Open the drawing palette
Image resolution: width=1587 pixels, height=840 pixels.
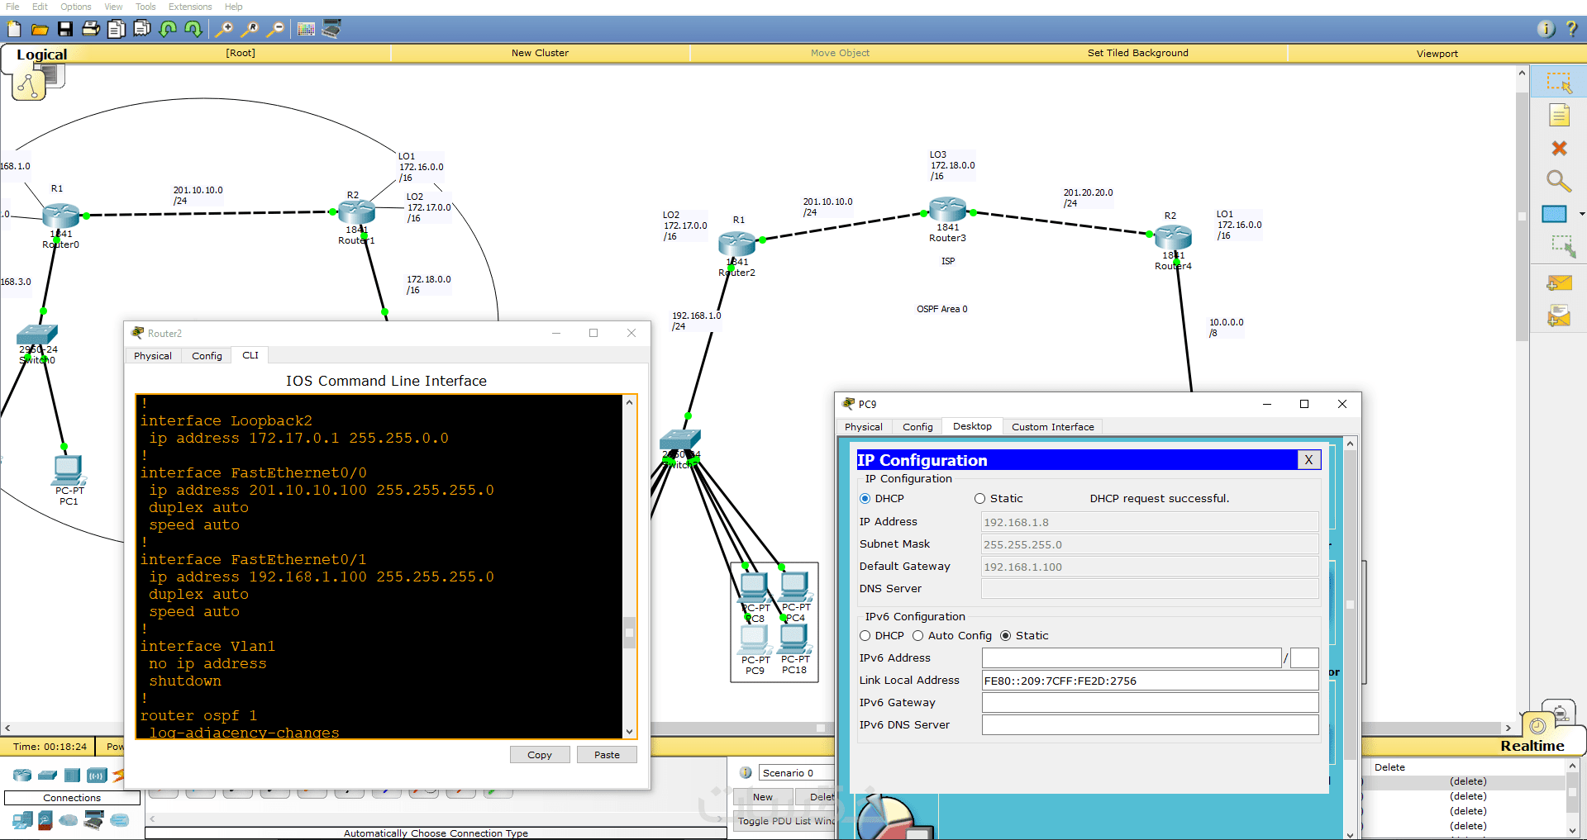[306, 29]
